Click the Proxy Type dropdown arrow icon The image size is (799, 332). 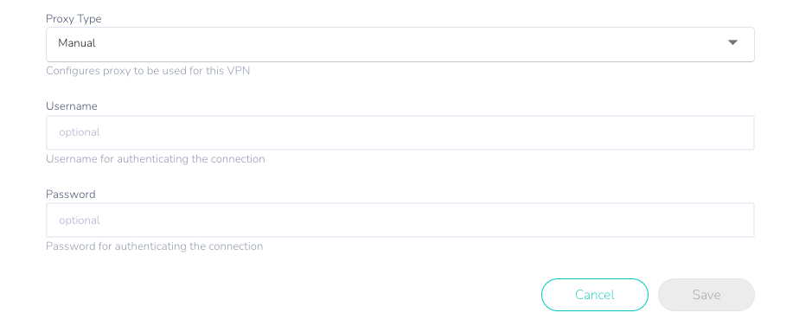click(x=732, y=42)
